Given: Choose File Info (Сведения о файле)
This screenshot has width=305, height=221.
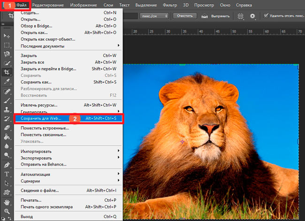Looking at the screenshot, I should (x=69, y=191).
